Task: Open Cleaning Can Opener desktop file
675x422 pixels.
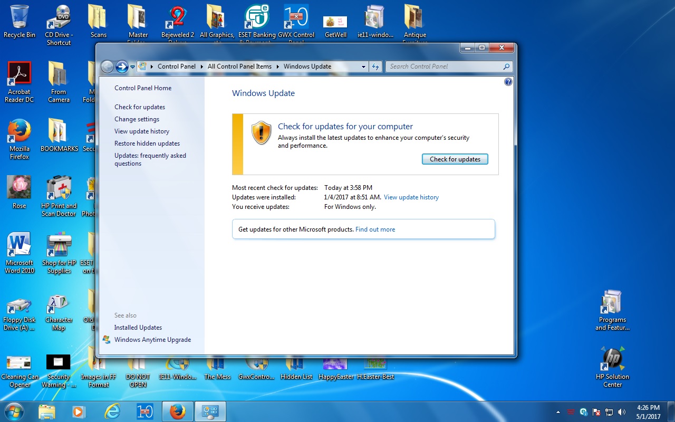Action: [20, 371]
